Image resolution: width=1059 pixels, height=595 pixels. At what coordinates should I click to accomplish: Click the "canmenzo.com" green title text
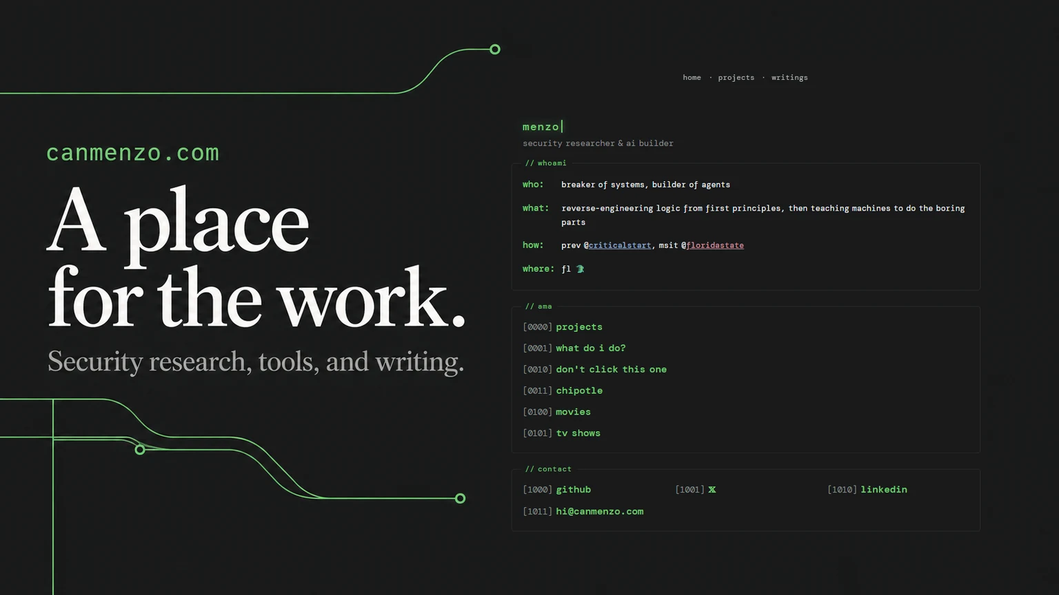[132, 153]
